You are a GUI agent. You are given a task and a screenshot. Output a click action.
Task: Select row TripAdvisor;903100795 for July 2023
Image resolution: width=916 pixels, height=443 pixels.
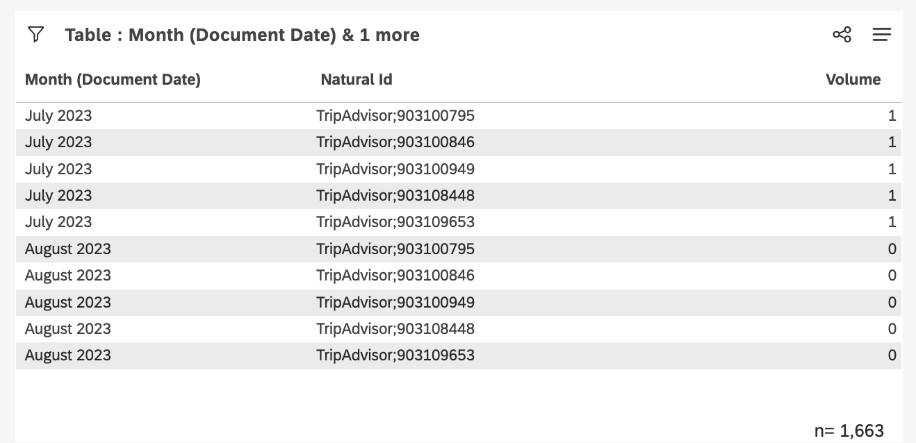coord(397,115)
